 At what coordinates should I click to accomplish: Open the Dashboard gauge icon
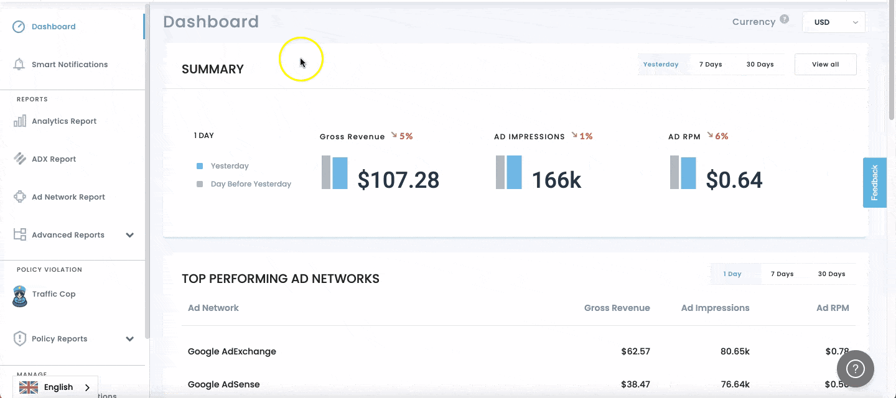click(19, 27)
